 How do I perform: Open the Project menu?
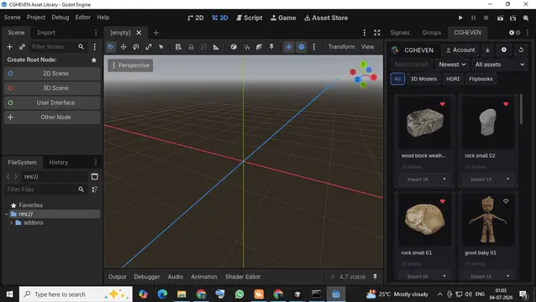pos(36,17)
